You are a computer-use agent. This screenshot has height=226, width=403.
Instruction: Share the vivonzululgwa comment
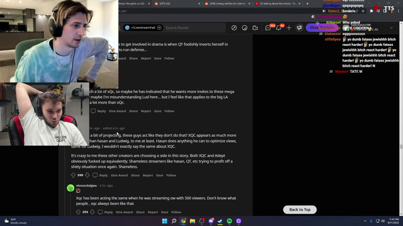pos(140,212)
